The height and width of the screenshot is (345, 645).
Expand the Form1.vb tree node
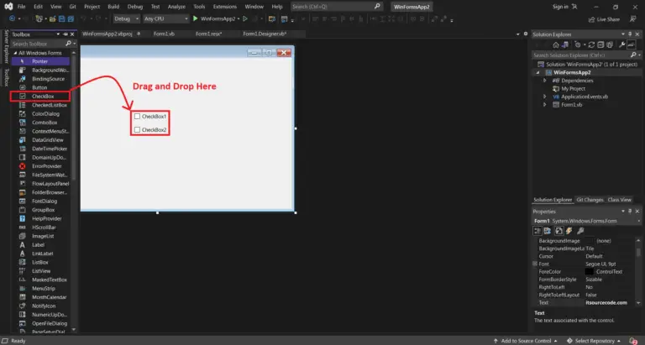[x=544, y=105]
